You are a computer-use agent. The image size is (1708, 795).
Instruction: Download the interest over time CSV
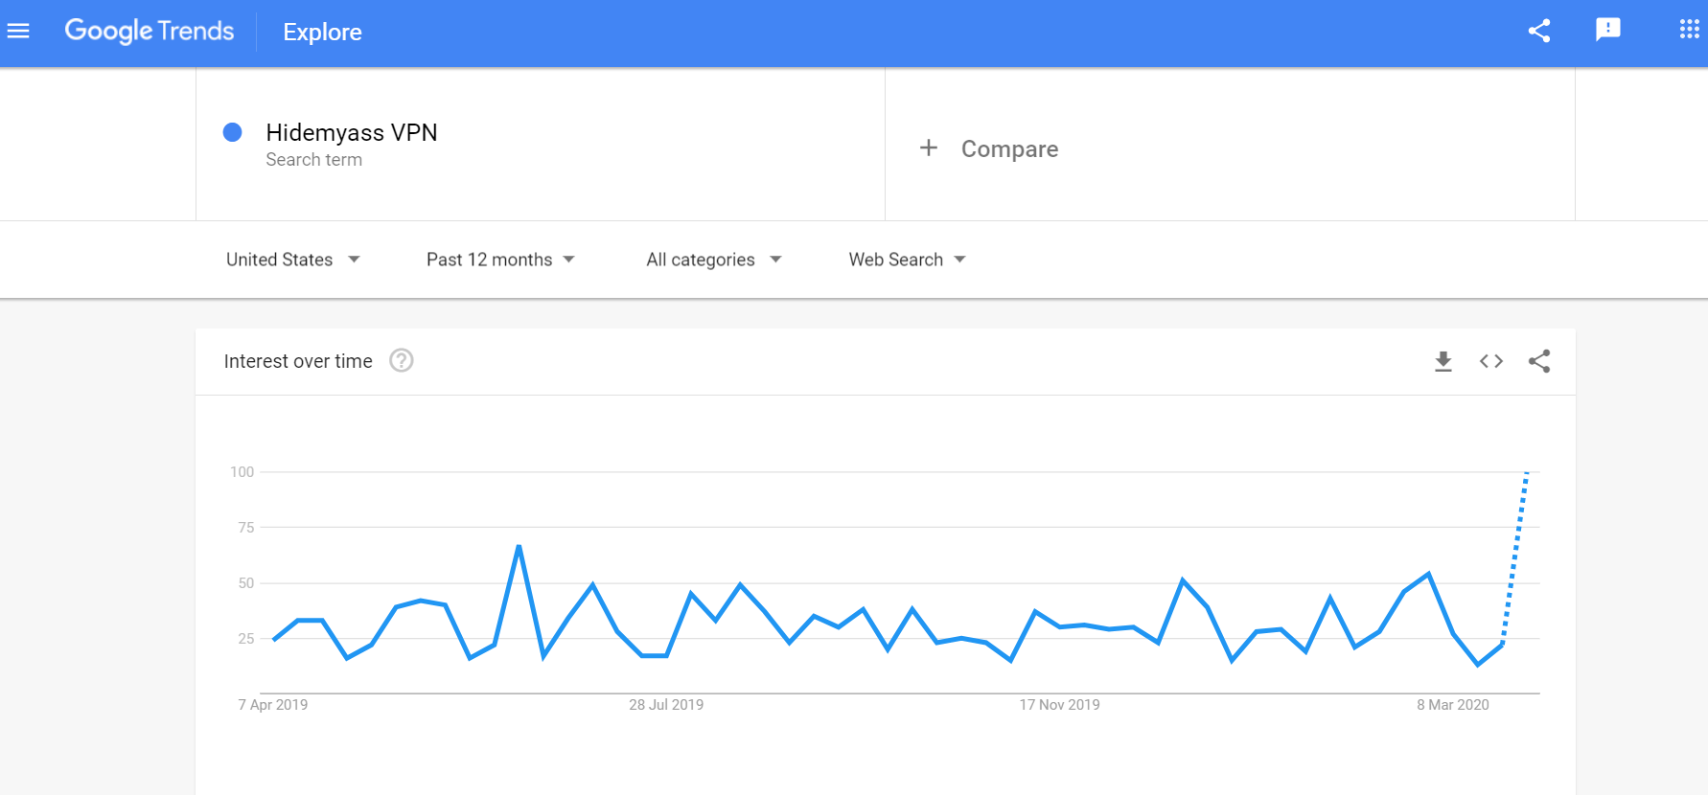pos(1443,361)
